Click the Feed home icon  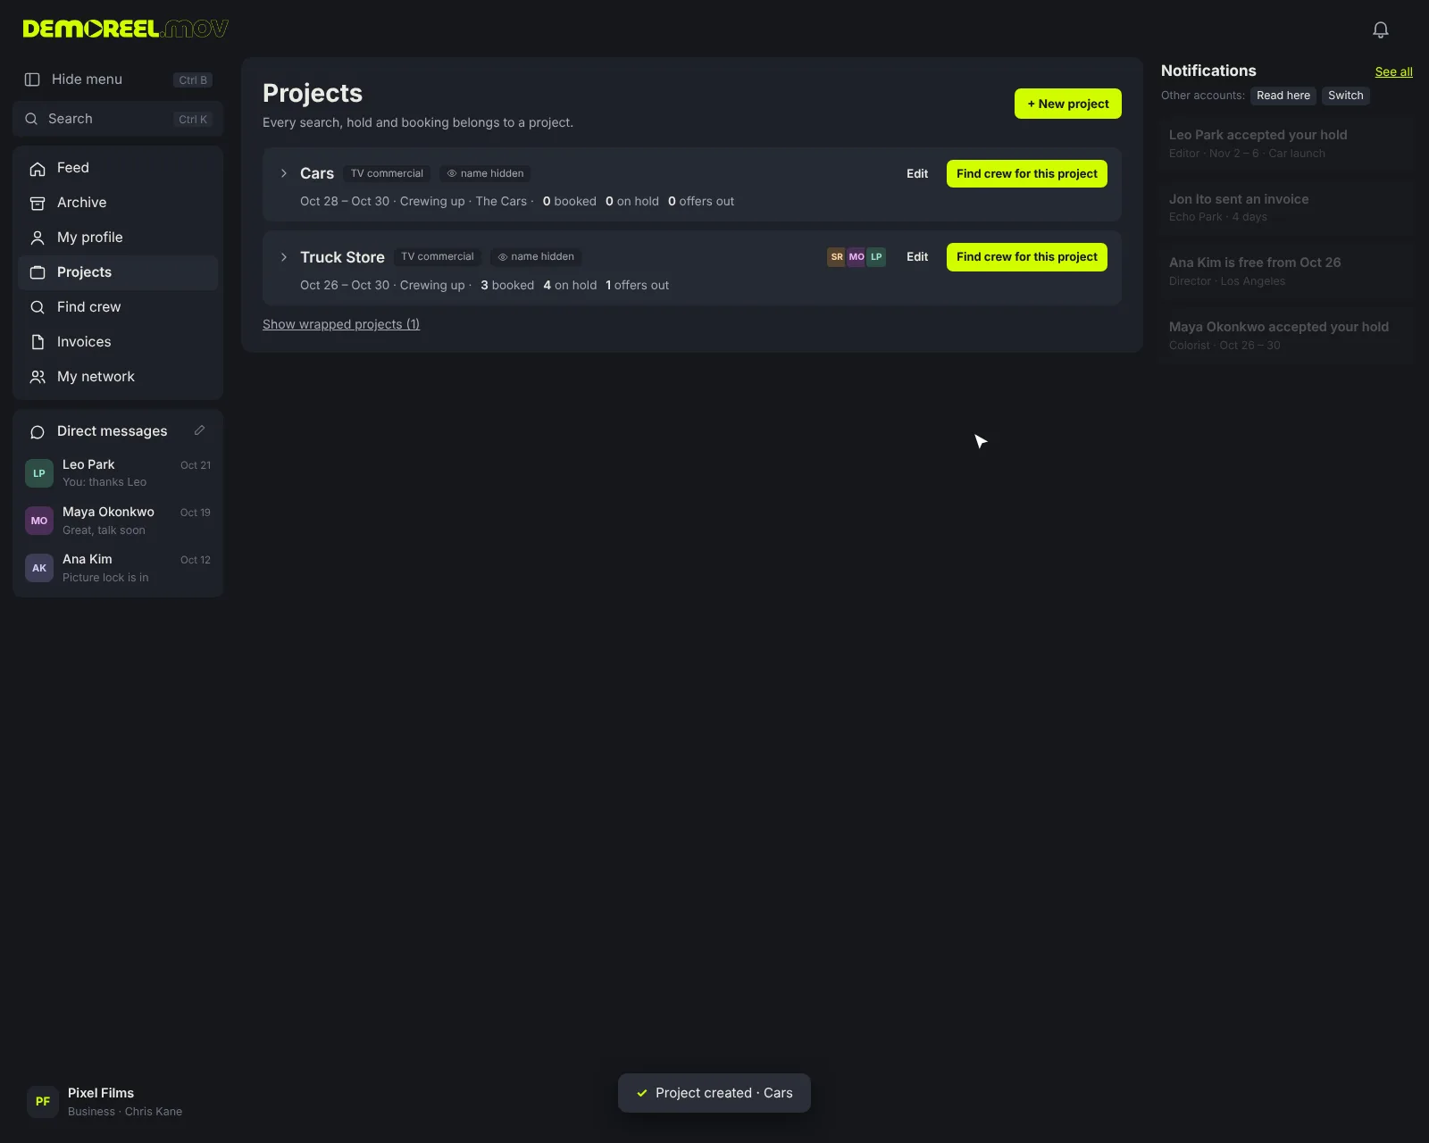click(x=38, y=168)
